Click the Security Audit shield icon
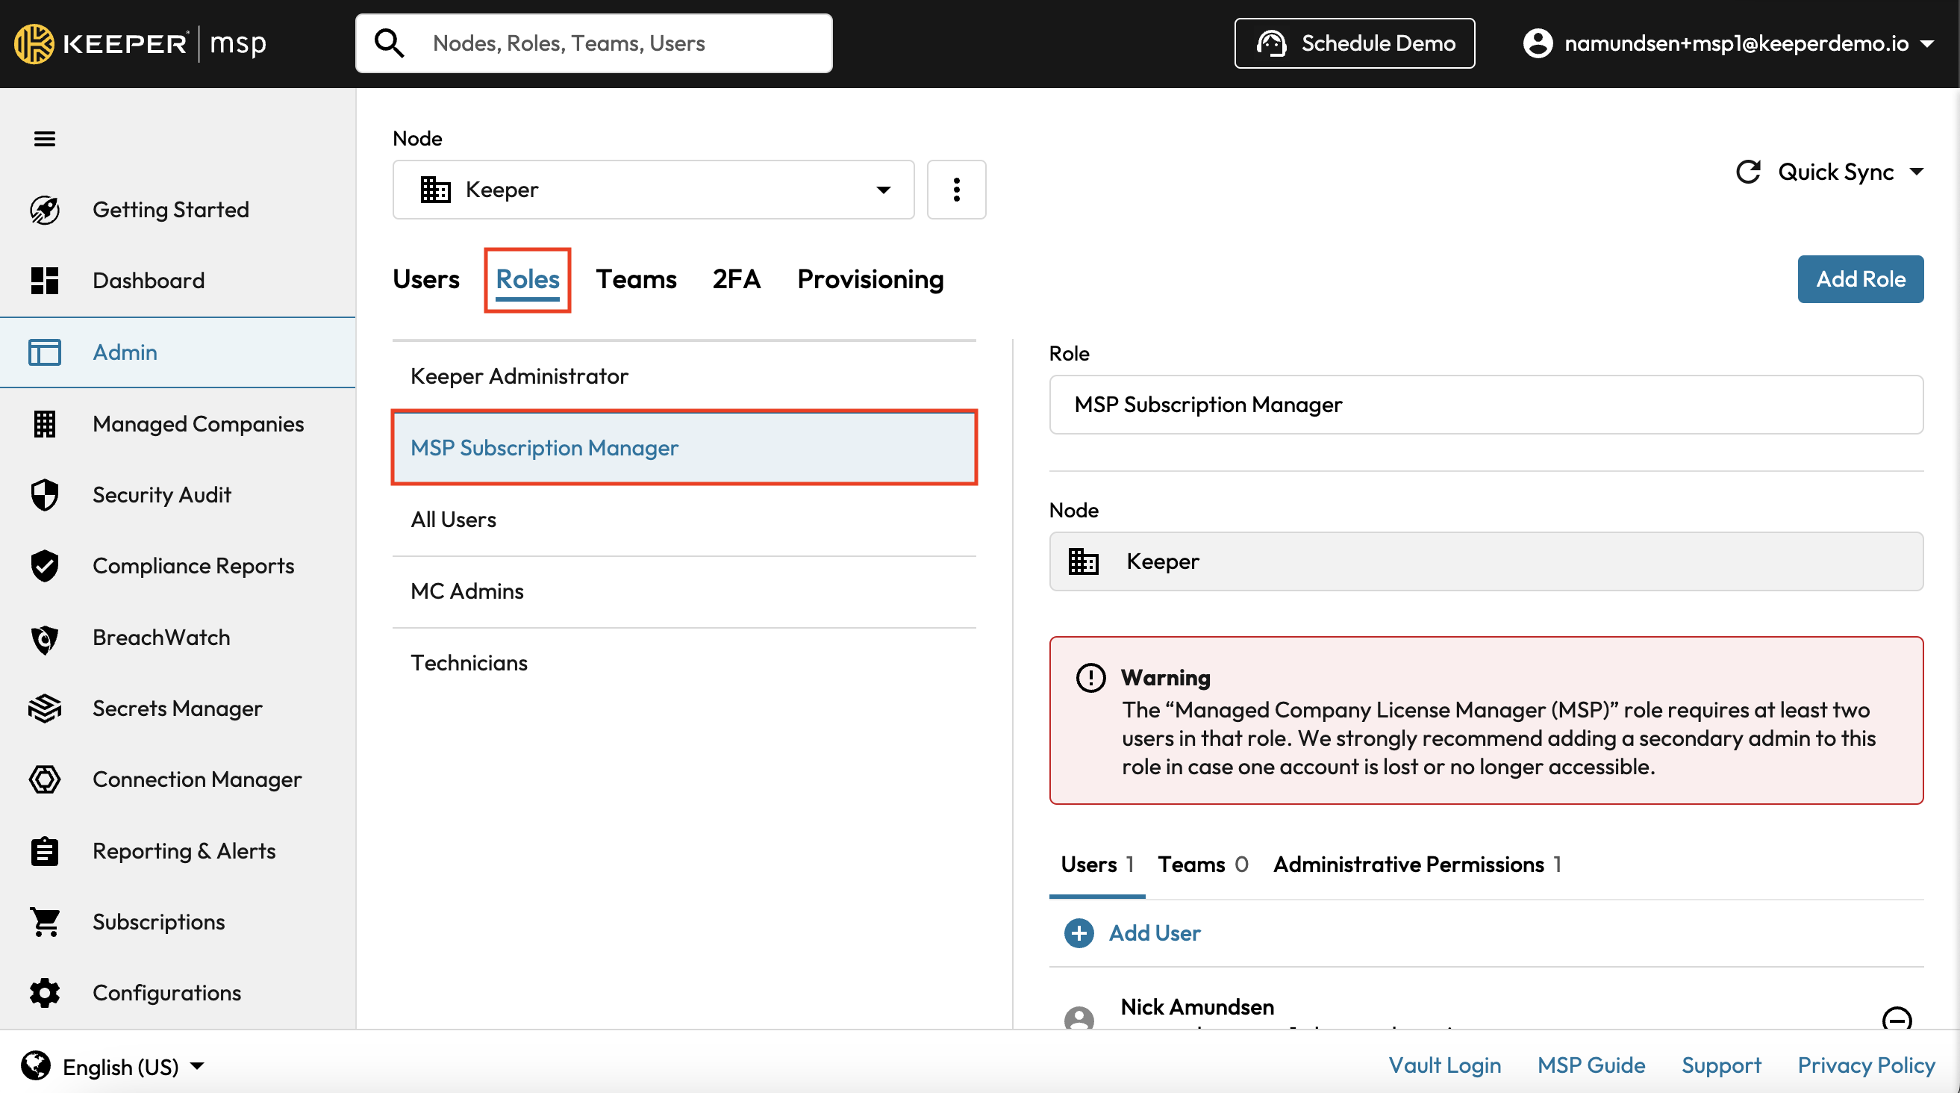Screen dimensions: 1960x1093 click(x=44, y=495)
